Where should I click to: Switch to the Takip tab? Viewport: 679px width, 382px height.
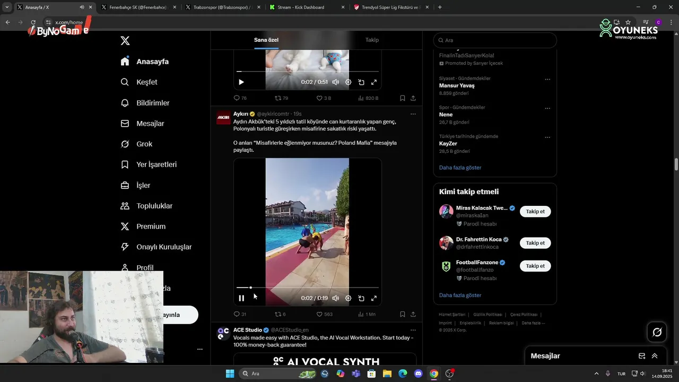point(372,40)
